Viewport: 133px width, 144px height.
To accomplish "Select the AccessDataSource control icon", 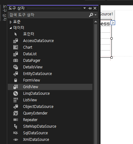I will pos(16,41).
